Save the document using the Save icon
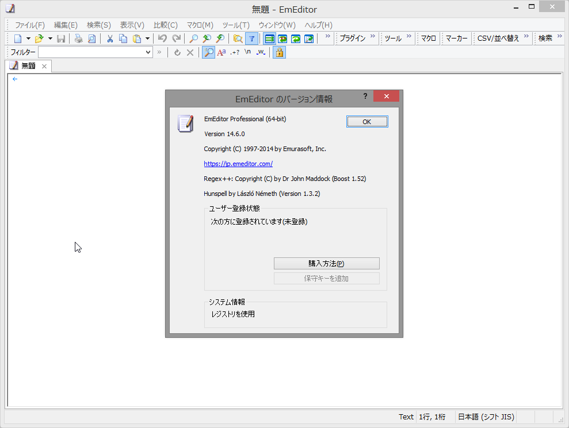 pyautogui.click(x=61, y=38)
